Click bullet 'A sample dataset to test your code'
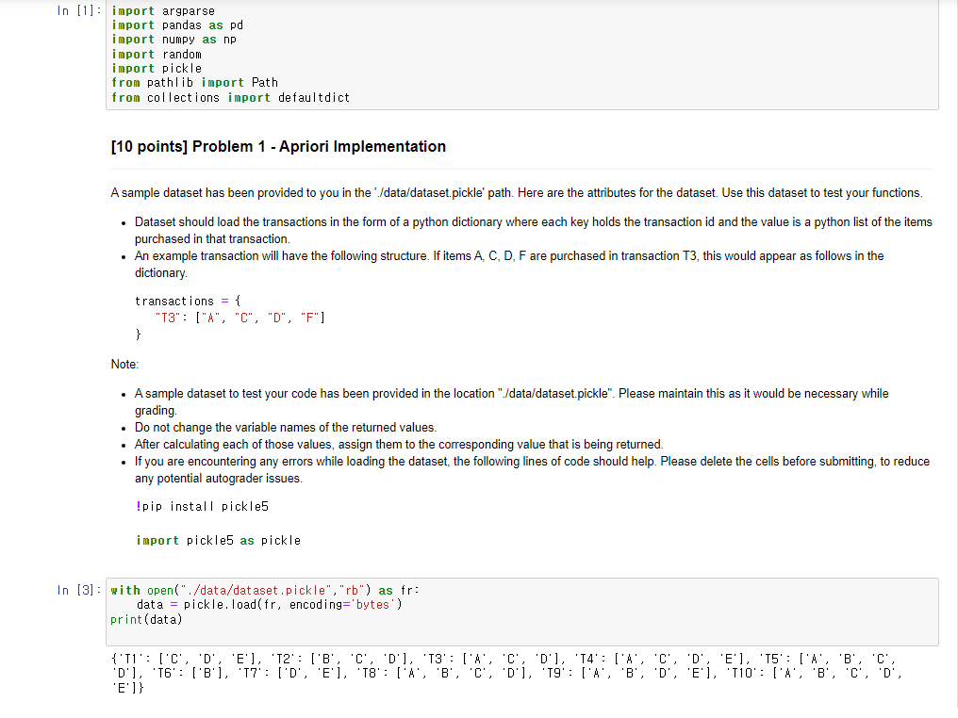This screenshot has width=958, height=718. [511, 401]
